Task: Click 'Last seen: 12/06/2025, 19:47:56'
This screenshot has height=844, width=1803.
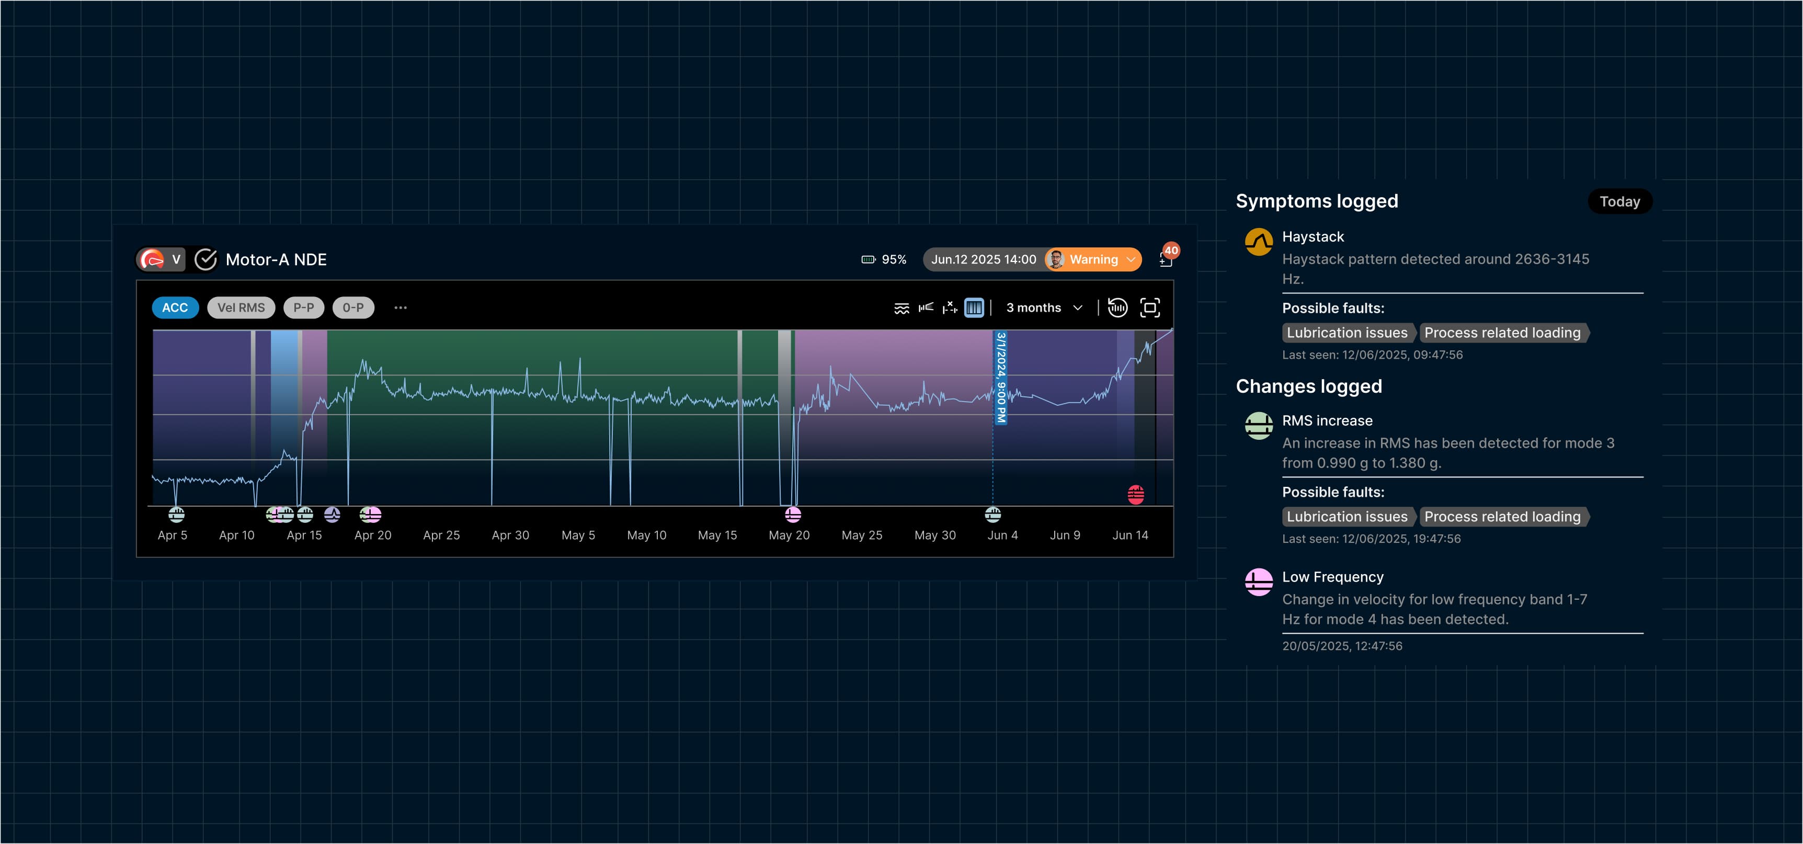Action: coord(1371,539)
